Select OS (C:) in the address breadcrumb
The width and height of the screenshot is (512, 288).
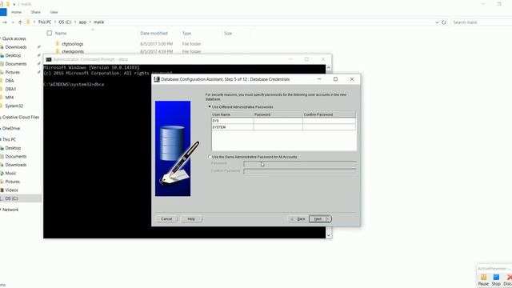coord(65,22)
